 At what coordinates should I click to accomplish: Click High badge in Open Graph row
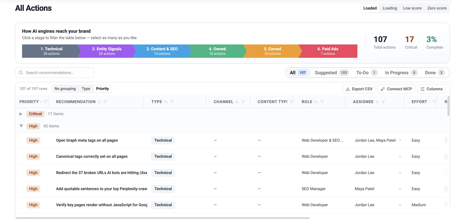pyautogui.click(x=33, y=140)
